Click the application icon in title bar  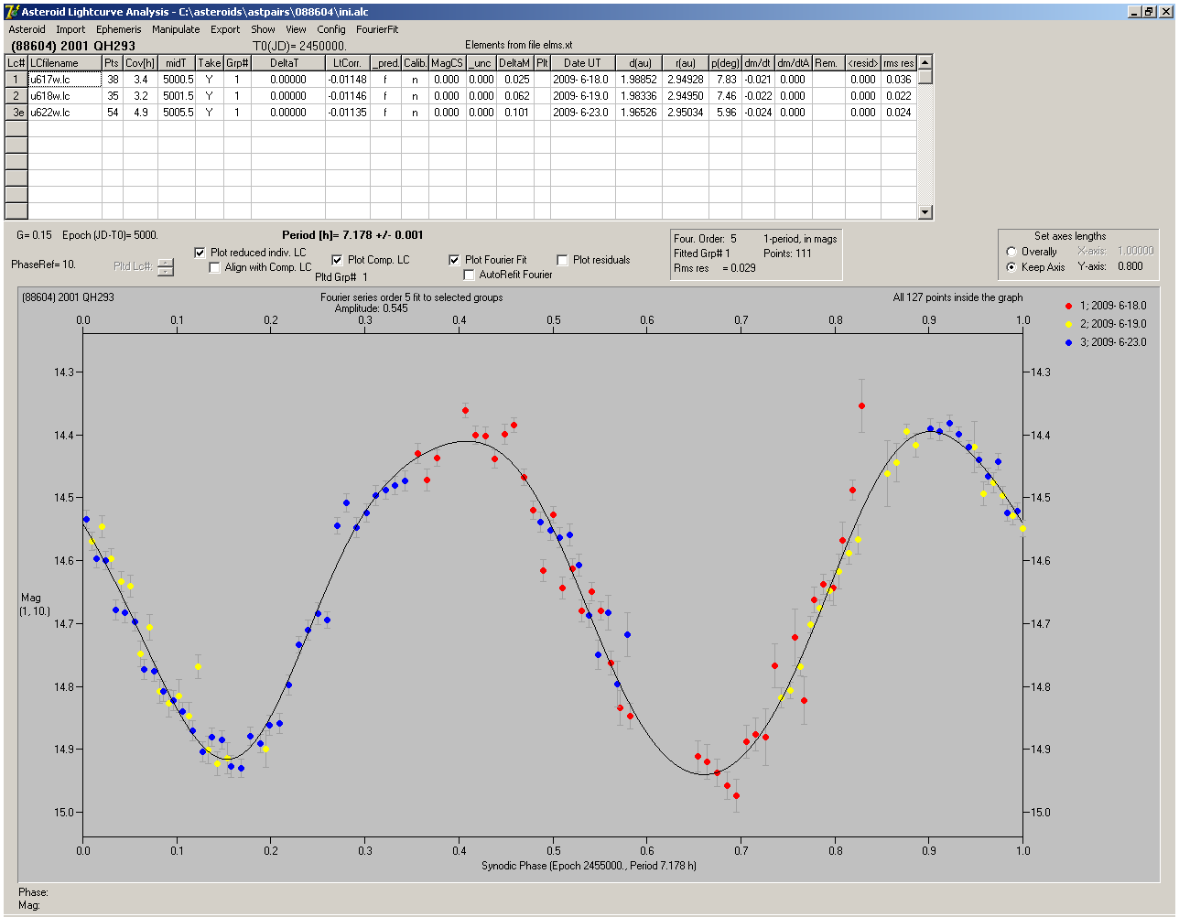point(12,12)
